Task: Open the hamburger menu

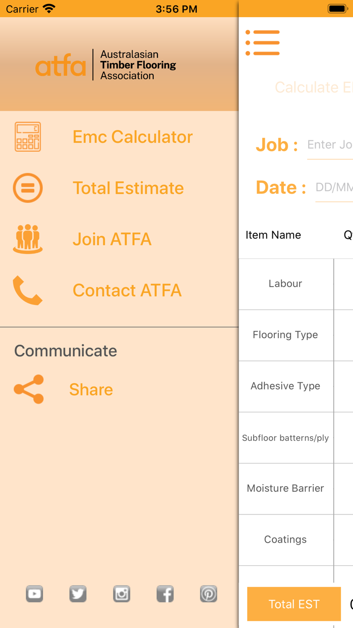Action: [x=263, y=42]
